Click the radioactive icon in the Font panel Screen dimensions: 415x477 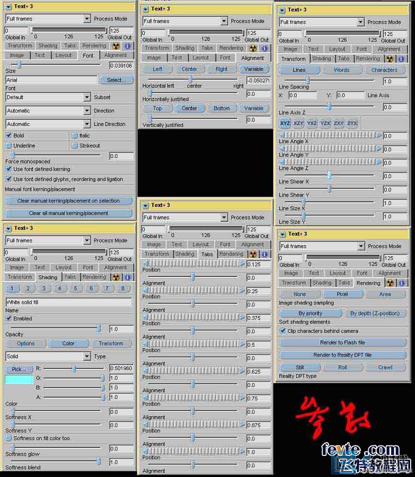[x=115, y=45]
